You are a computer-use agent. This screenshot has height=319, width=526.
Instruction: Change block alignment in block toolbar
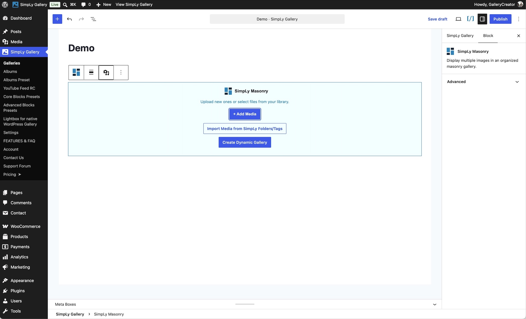[x=91, y=72]
